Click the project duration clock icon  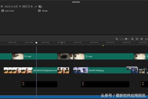(x=142, y=39)
